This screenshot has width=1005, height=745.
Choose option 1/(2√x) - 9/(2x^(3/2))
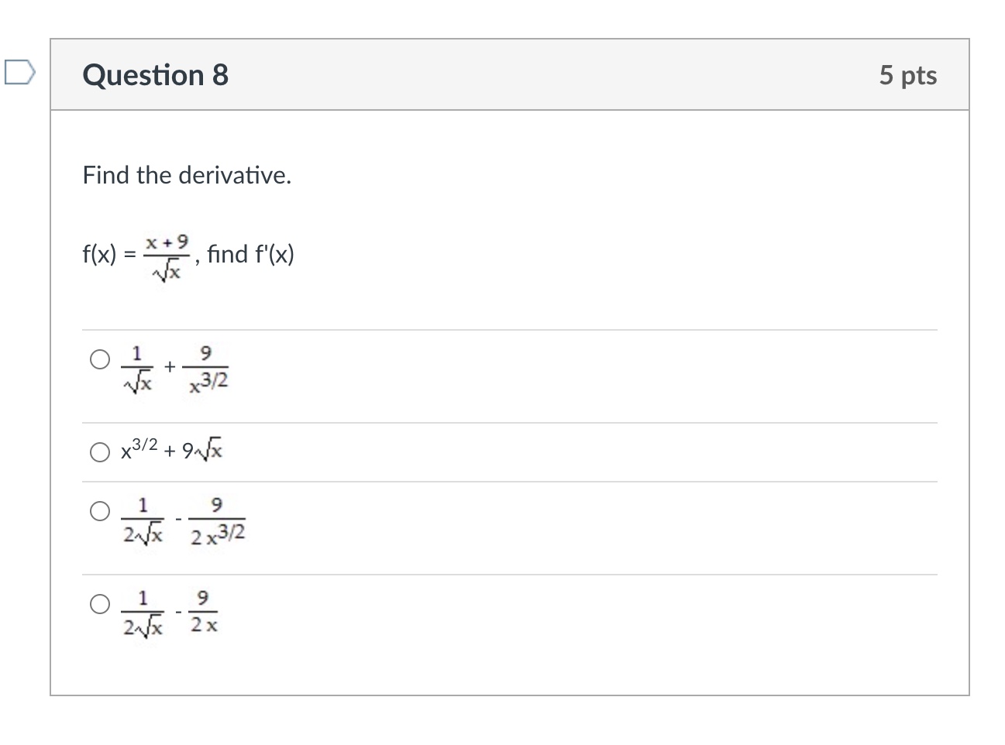(x=99, y=511)
